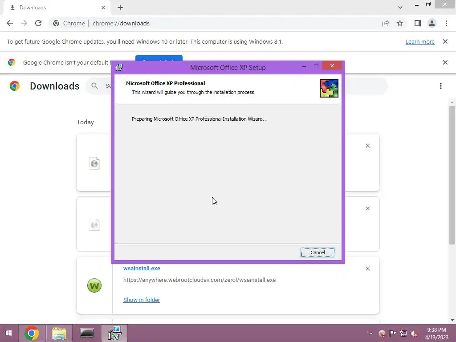Click the scrollbar down arrow
456x342 pixels.
click(452, 320)
